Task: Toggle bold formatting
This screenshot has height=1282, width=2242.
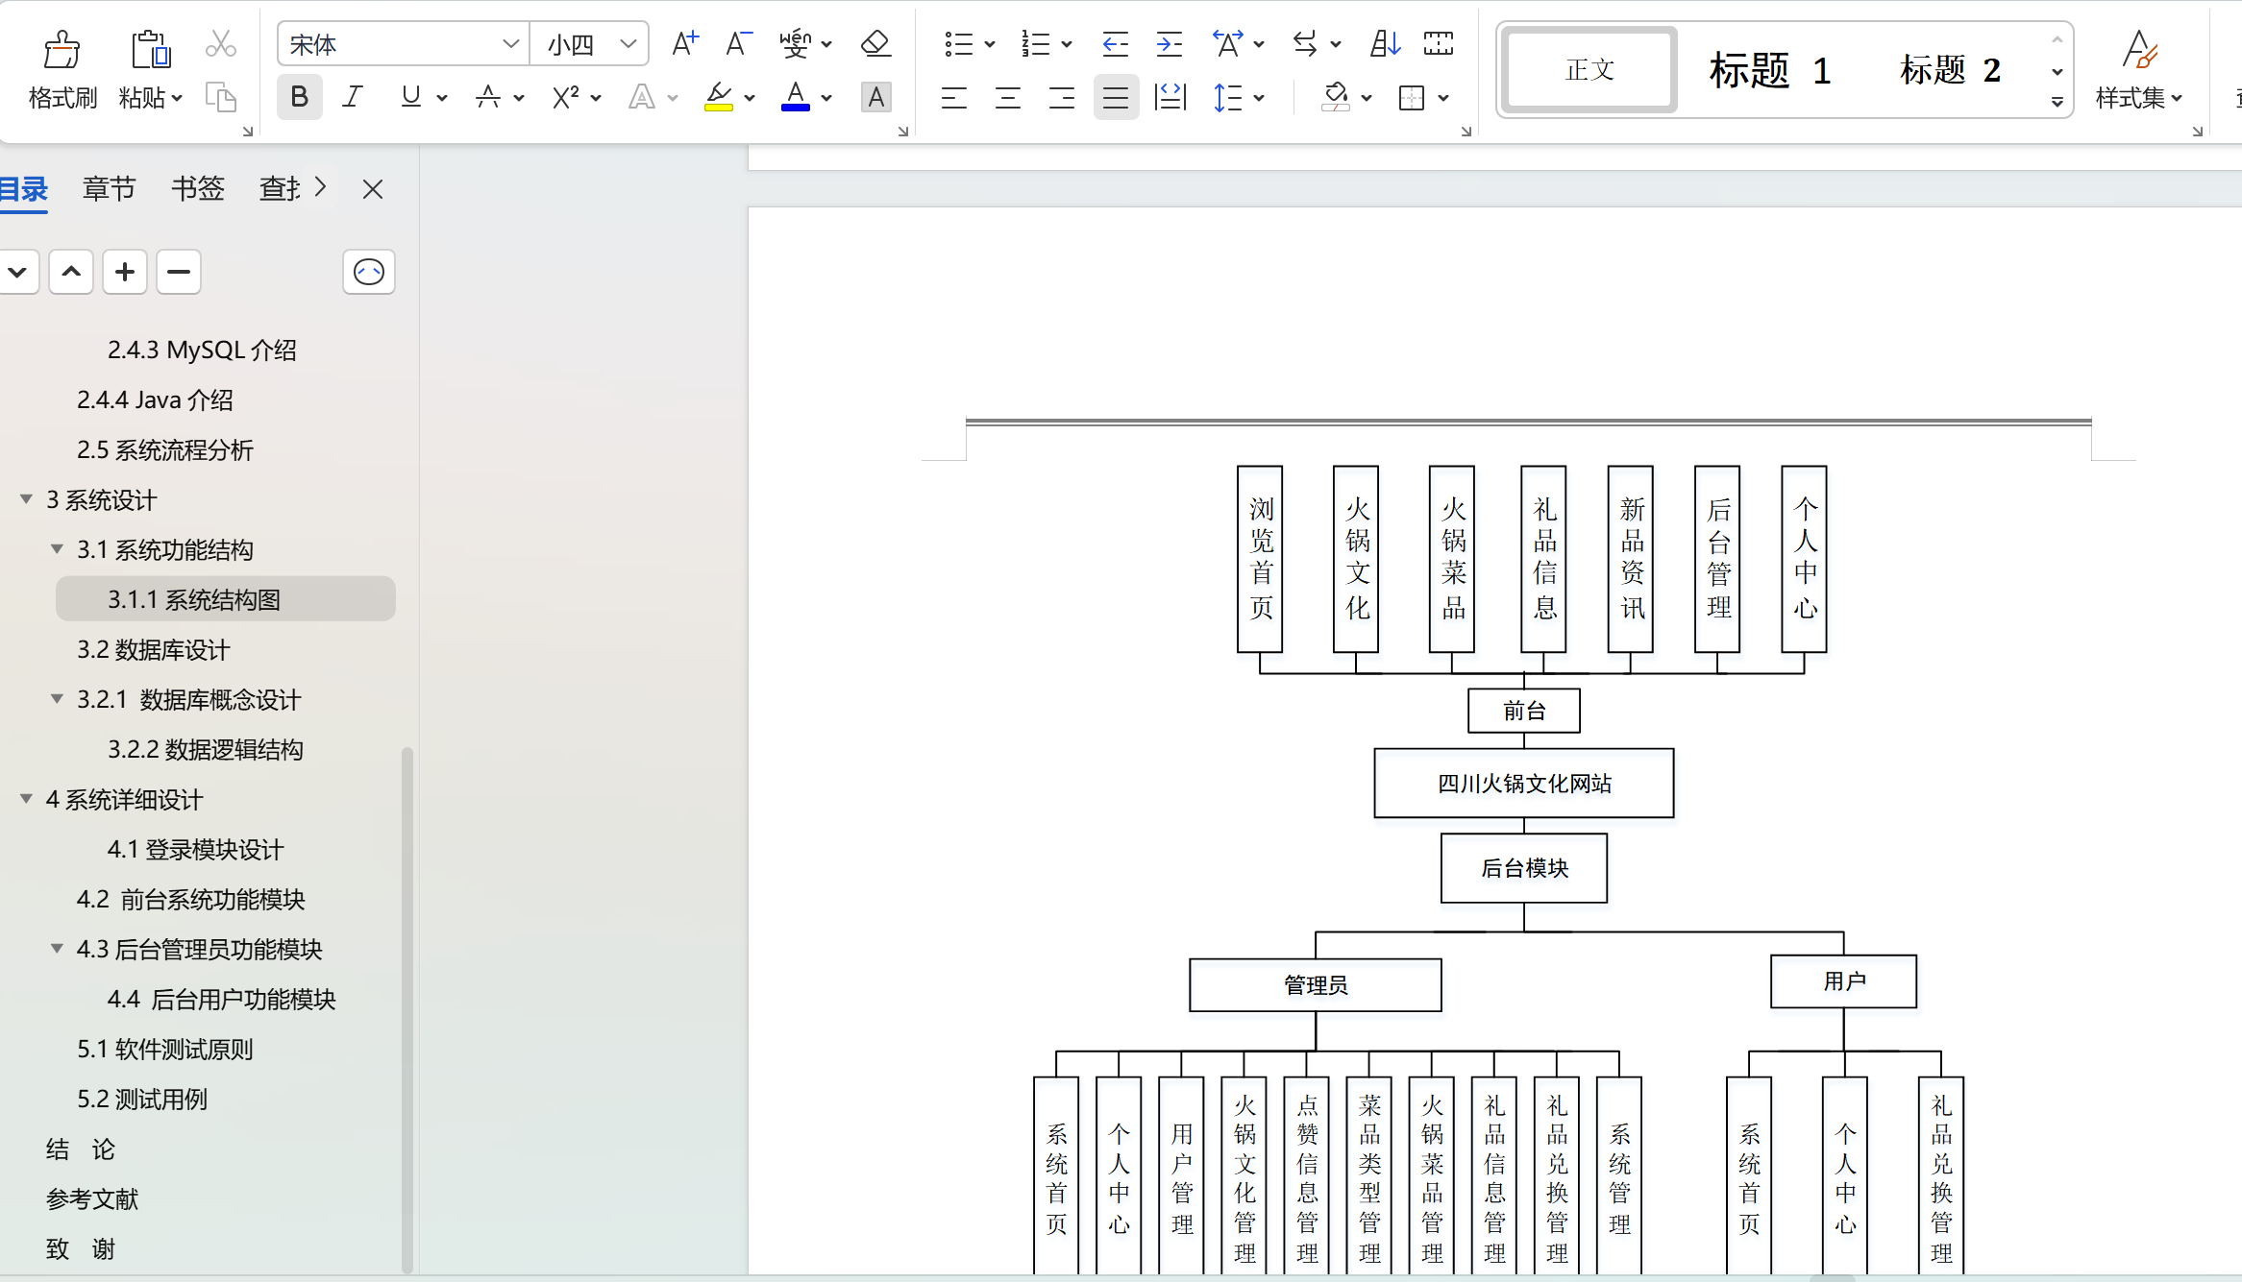Action: 299,97
